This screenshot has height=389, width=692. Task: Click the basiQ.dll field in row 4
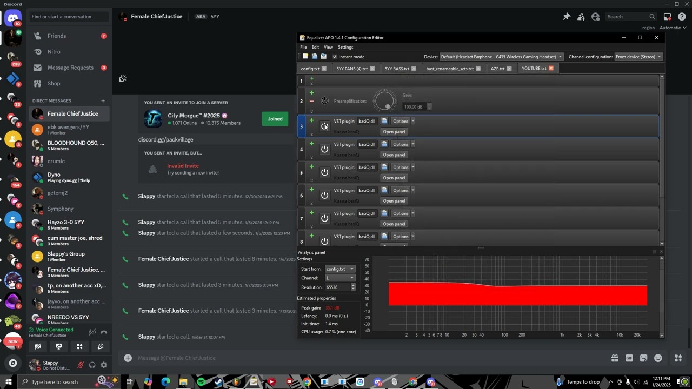[x=367, y=144]
